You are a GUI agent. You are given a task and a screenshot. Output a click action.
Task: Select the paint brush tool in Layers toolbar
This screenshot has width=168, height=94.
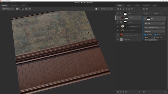(x=132, y=9)
